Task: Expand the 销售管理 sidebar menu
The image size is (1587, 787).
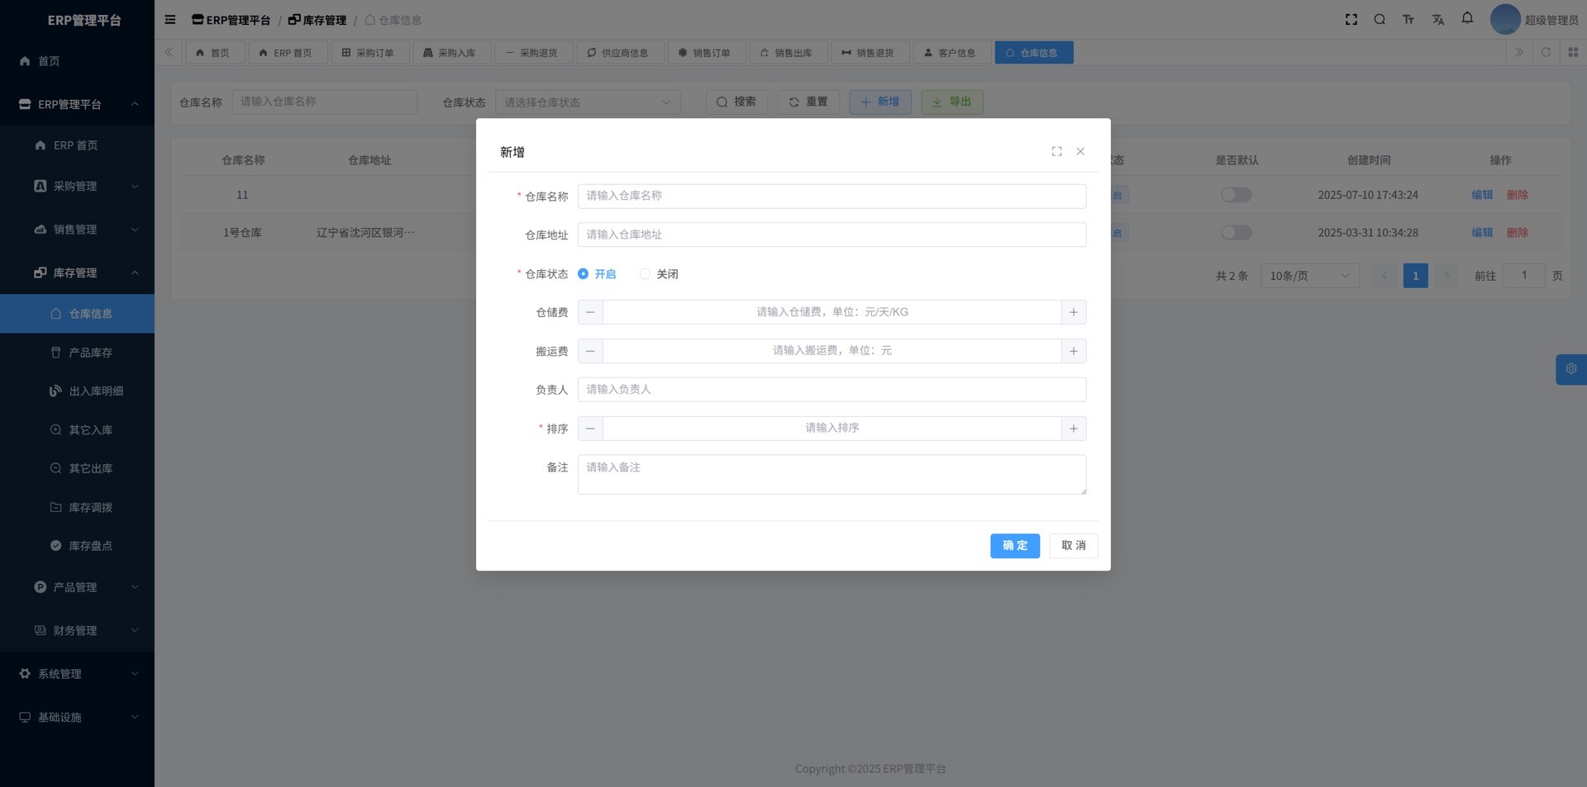Action: click(x=77, y=230)
